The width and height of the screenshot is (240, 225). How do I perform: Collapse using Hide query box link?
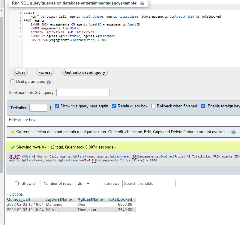[x=22, y=120]
